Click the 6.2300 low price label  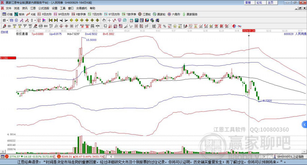267,101
